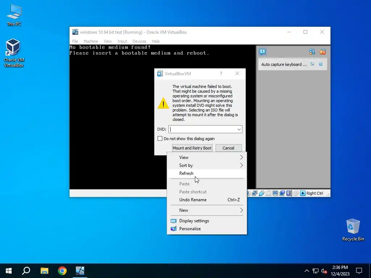Click the shared folders status bar icon
The height and width of the screenshot is (278, 371).
click(268, 193)
